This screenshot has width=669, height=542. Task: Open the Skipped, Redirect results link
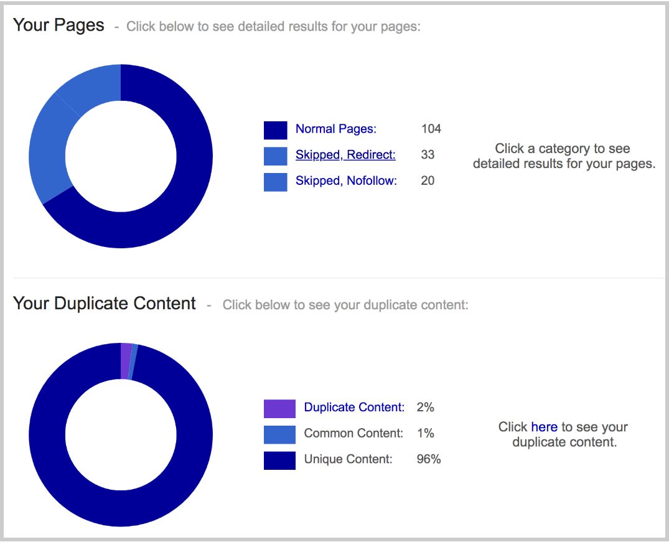click(345, 154)
